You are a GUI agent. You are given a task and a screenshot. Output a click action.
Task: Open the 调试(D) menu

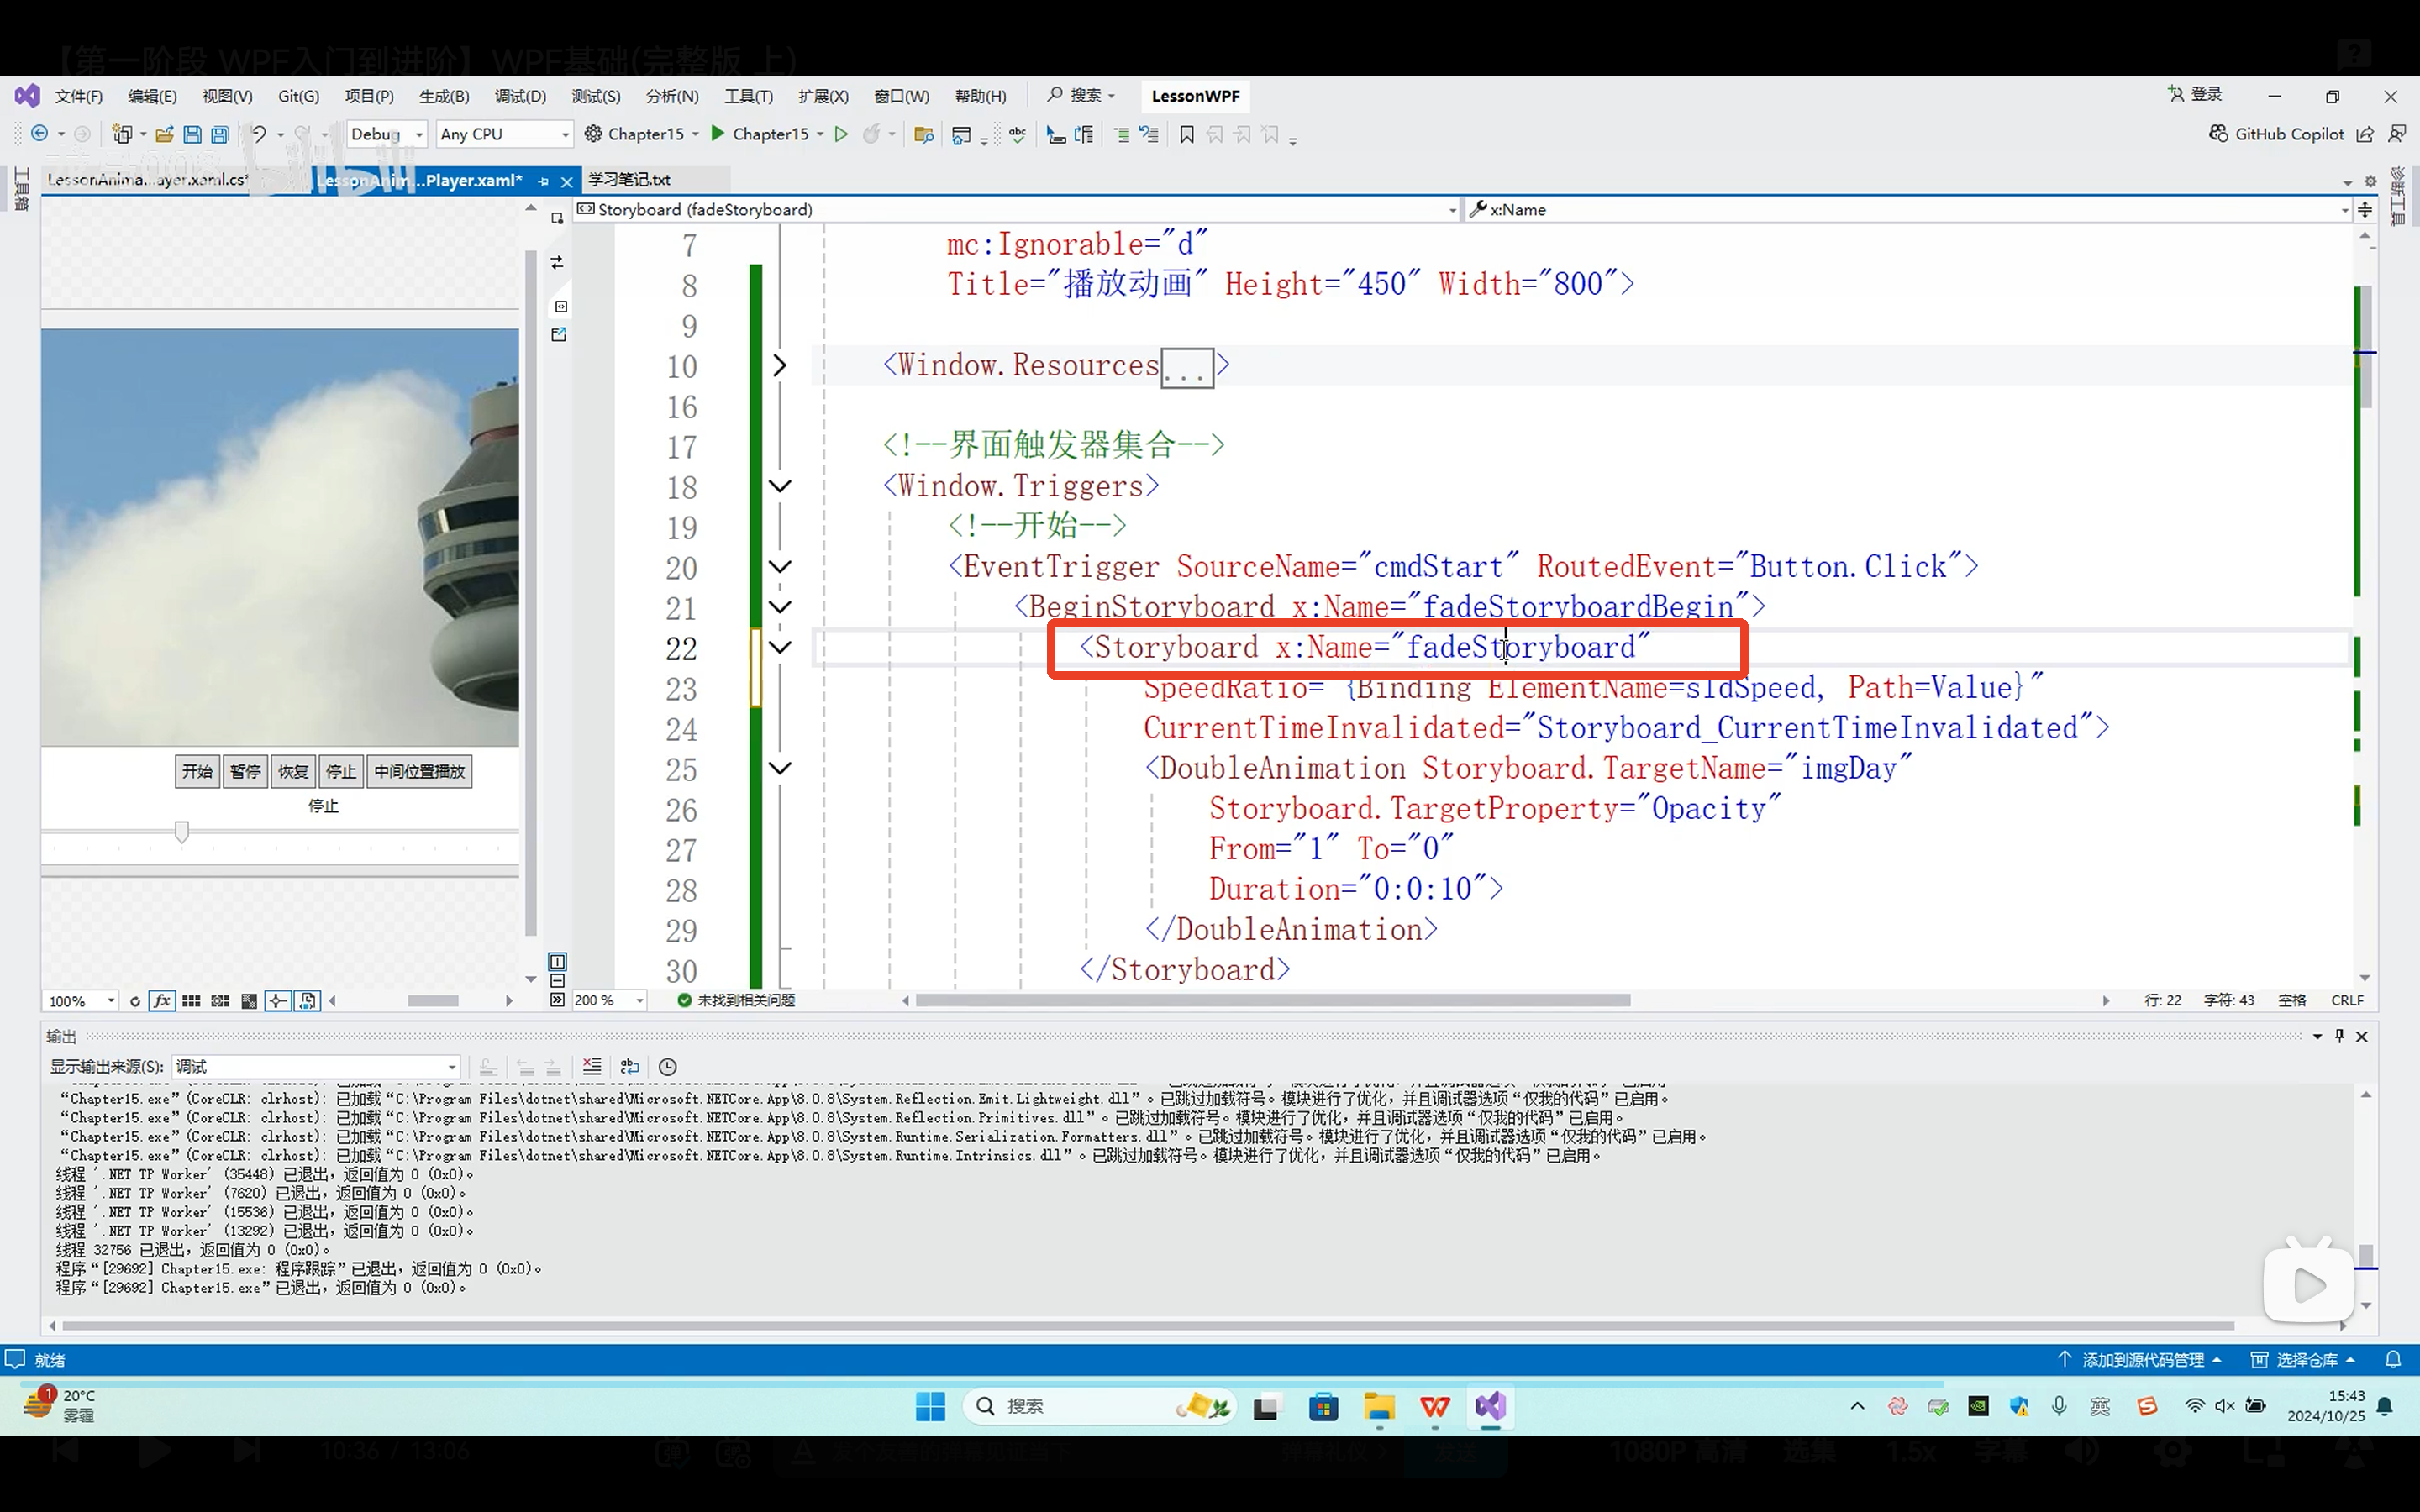tap(520, 96)
